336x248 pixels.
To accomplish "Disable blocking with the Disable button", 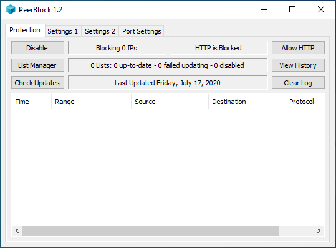I will (37, 48).
